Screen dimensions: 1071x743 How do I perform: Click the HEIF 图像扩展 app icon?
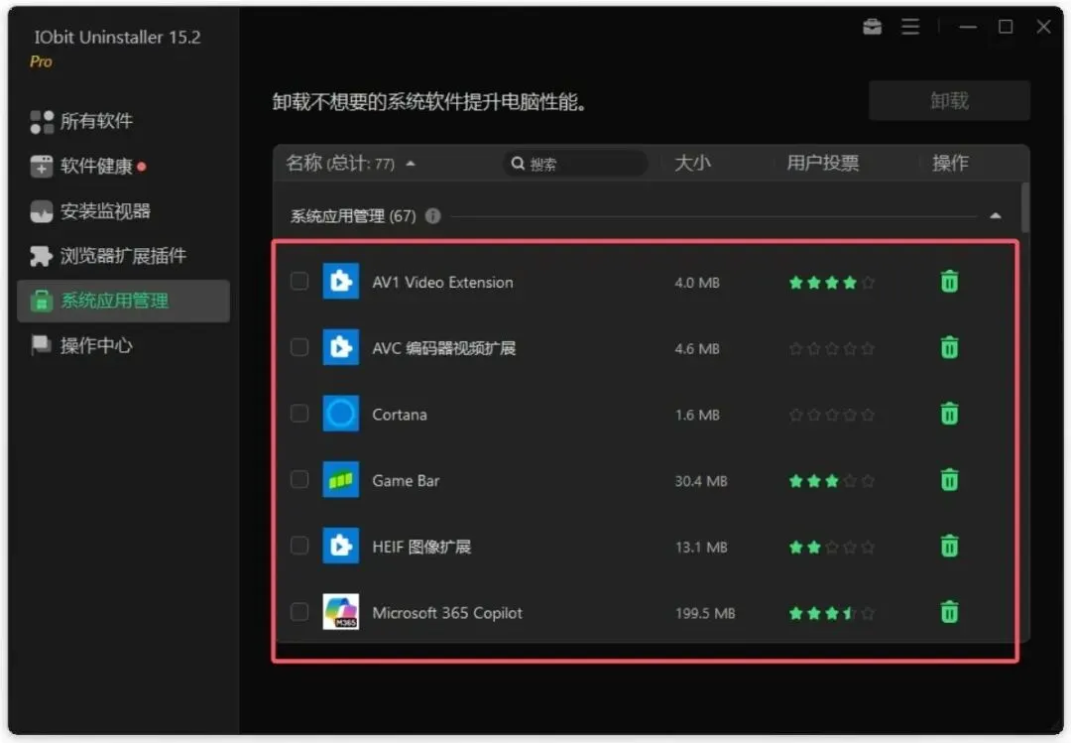341,547
